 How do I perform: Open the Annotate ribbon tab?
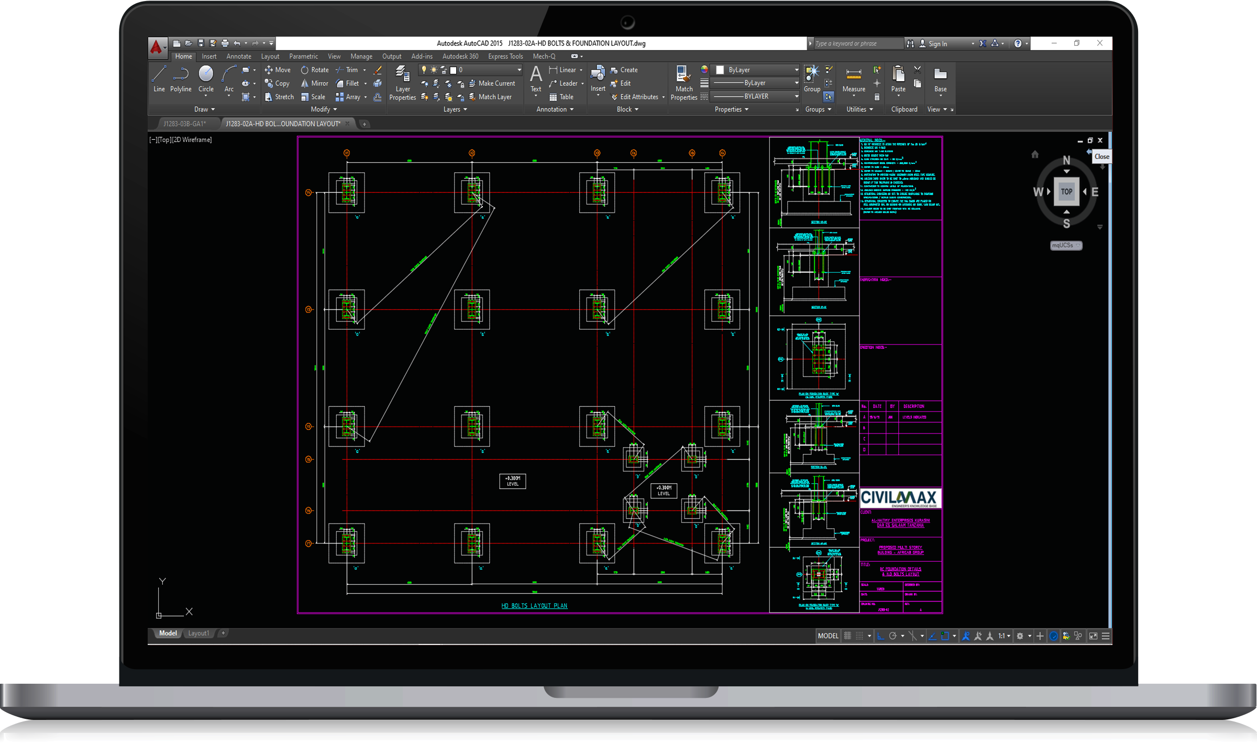(239, 56)
